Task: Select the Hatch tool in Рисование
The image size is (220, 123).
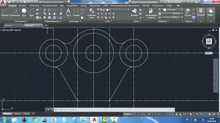Action: pyautogui.click(x=37, y=17)
